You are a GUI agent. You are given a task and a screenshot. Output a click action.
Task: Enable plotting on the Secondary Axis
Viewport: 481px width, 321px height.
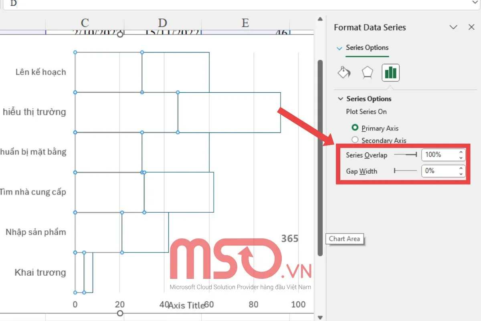(355, 140)
